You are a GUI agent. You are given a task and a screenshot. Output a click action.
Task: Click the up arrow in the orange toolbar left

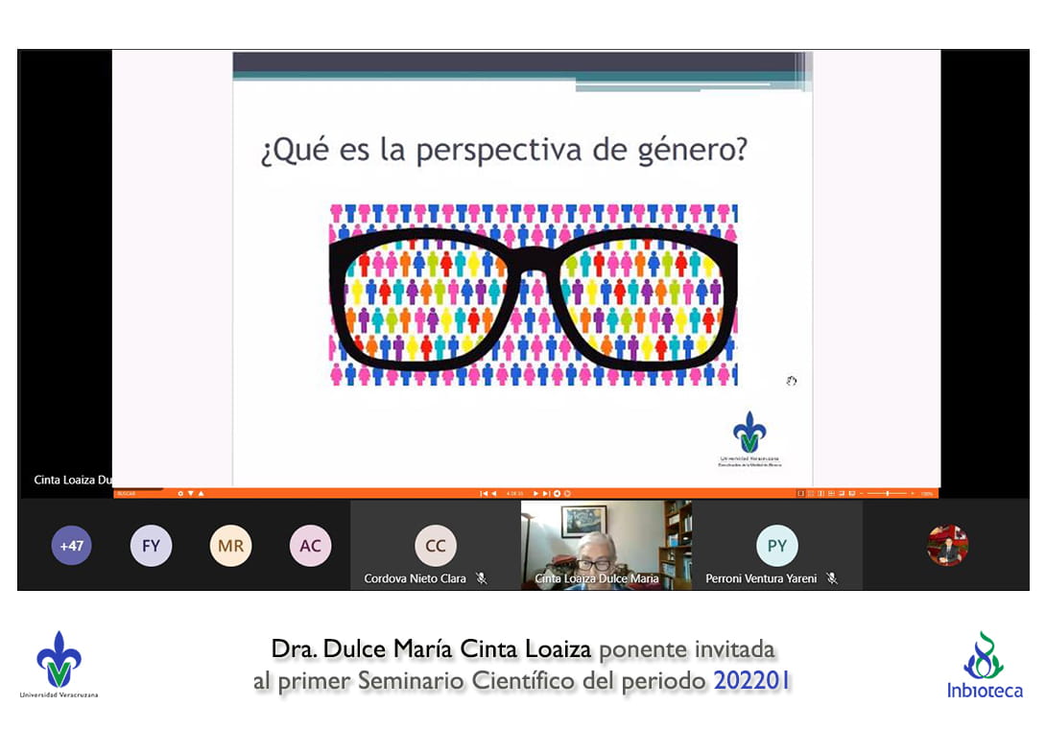coord(201,493)
